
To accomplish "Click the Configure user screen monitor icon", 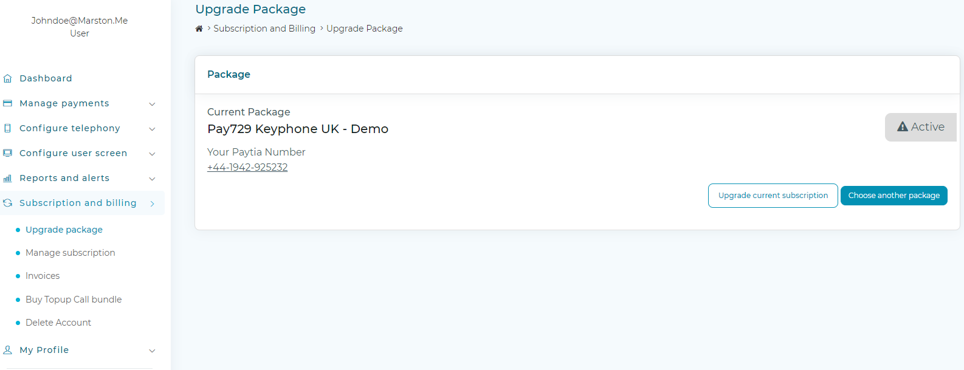I will (7, 153).
